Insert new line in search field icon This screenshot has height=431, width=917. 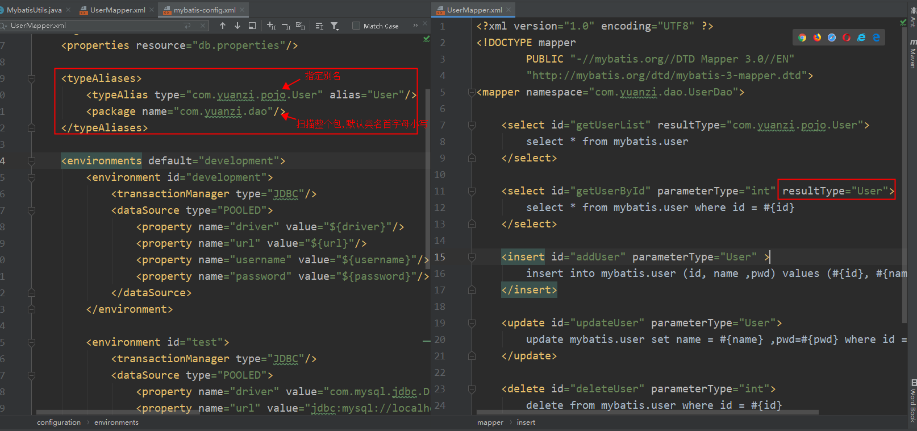pos(187,26)
